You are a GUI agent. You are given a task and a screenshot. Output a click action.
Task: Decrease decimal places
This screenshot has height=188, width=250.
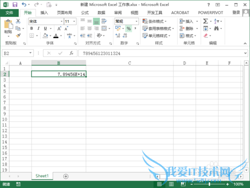click(124, 35)
